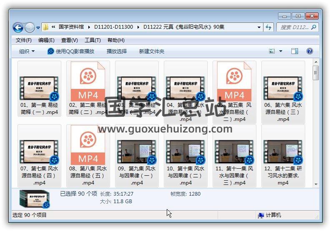The height and width of the screenshot is (231, 331).
Task: Click the Back navigation arrow button
Action: tap(18, 27)
